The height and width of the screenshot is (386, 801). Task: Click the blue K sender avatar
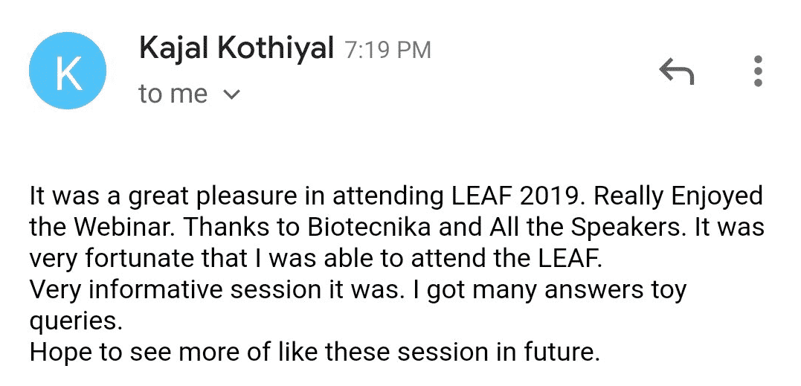68,70
